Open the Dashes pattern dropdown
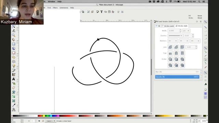The image size is (219, 123). tap(175, 36)
